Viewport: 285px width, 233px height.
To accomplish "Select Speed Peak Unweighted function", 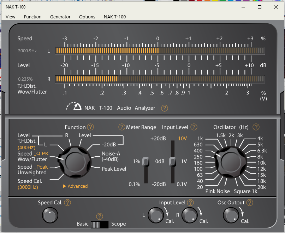I will coord(32,170).
